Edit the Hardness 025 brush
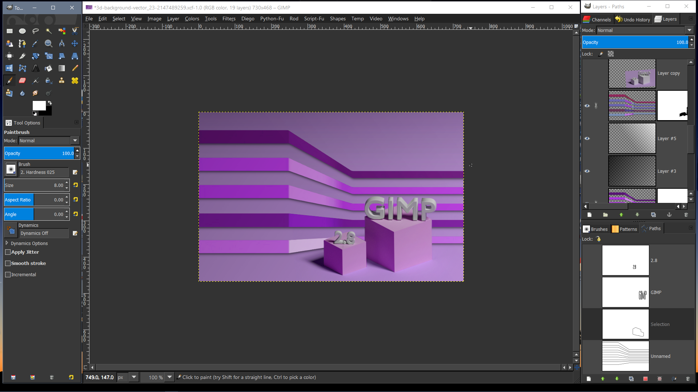Viewport: 698px width, 392px height. click(x=75, y=172)
